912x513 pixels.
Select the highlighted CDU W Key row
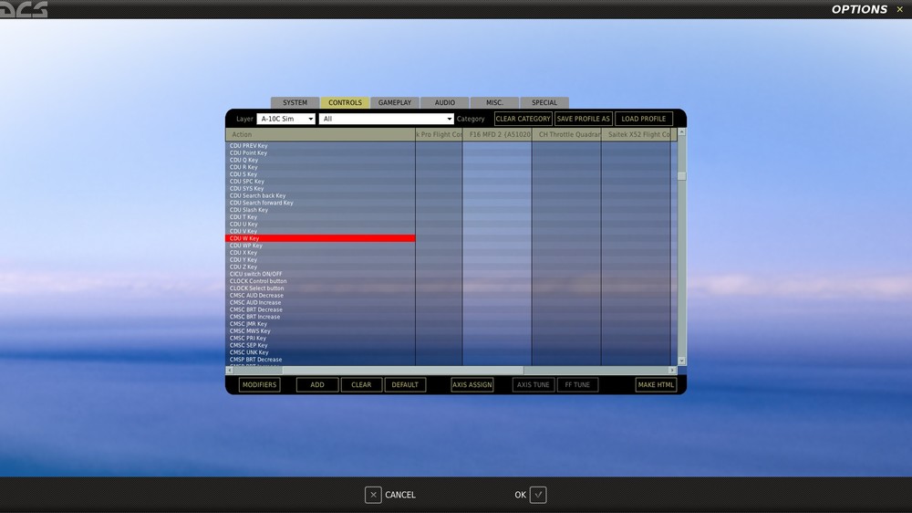coord(320,238)
